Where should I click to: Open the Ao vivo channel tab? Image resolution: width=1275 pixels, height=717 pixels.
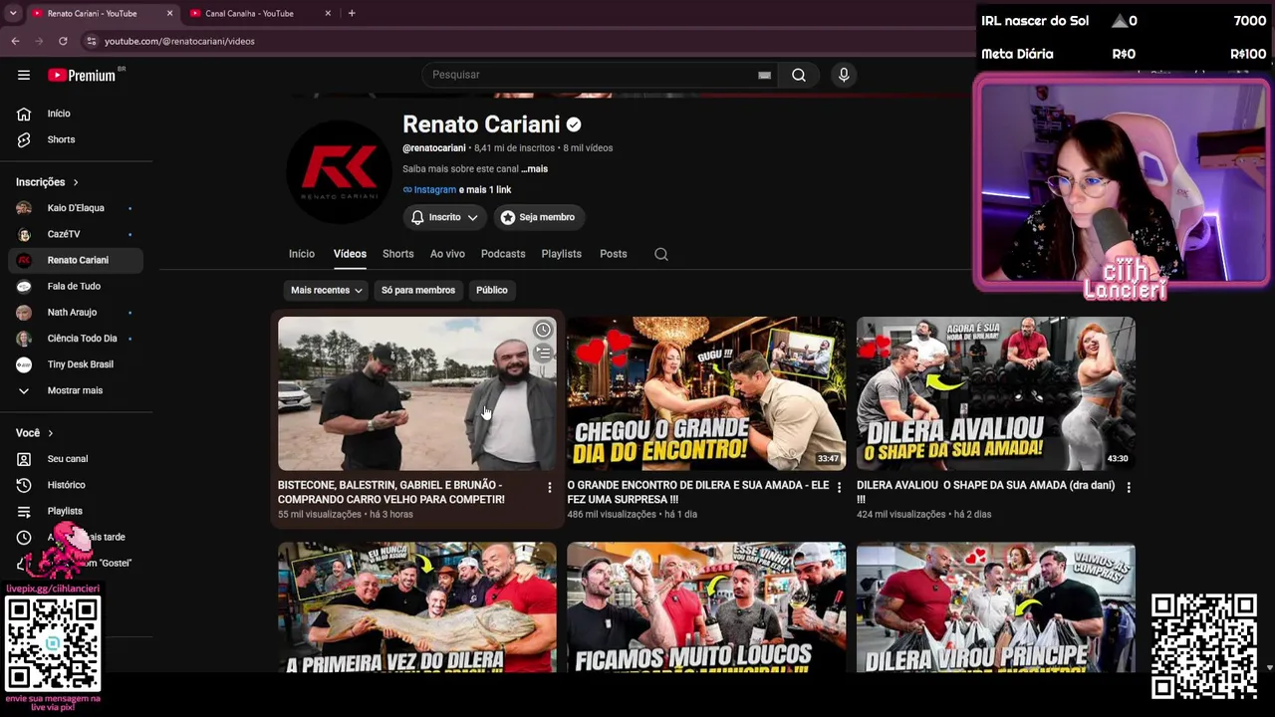pos(447,254)
